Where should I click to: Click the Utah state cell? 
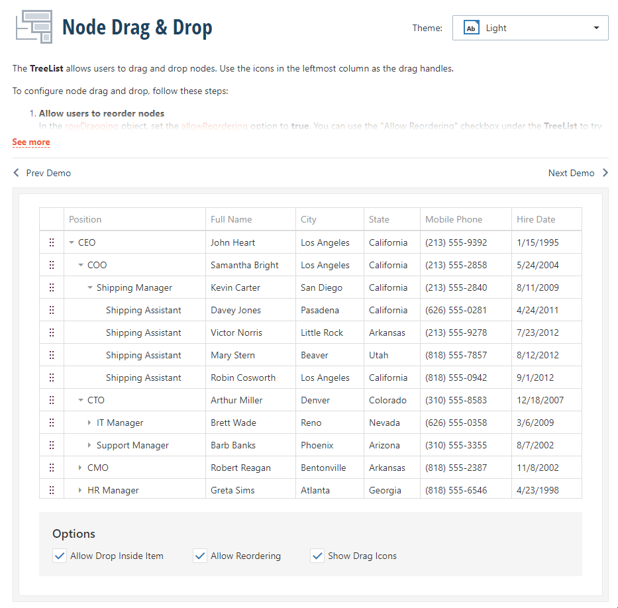point(392,354)
